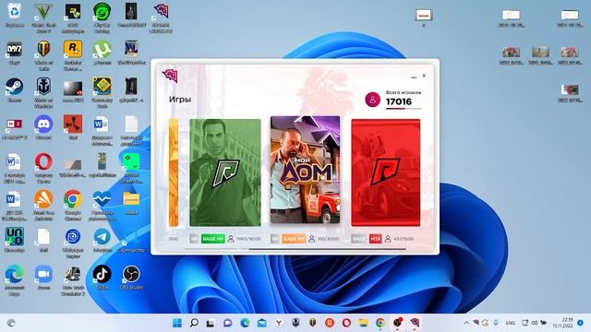Open Google Chrome from the taskbar

click(x=380, y=323)
